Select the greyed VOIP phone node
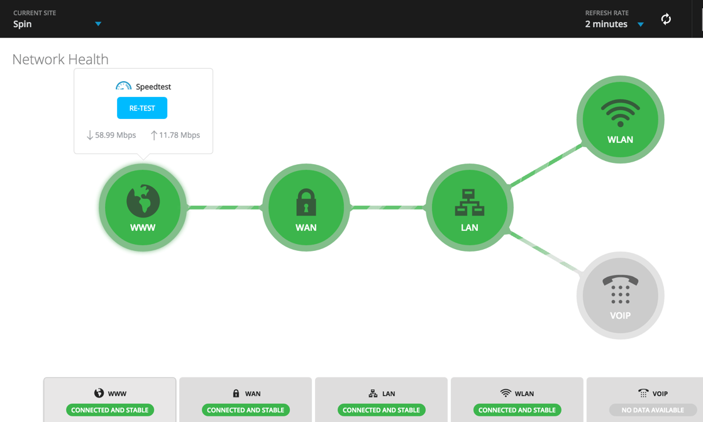 tap(621, 296)
